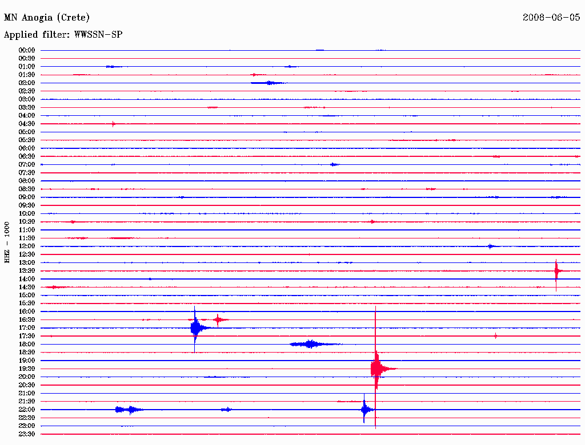Click the '07:30' time label
The width and height of the screenshot is (585, 445).
pos(27,172)
